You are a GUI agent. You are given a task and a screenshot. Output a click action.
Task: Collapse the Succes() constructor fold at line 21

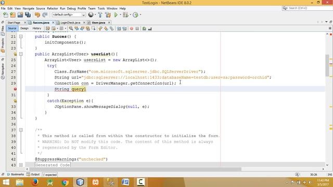(21, 36)
